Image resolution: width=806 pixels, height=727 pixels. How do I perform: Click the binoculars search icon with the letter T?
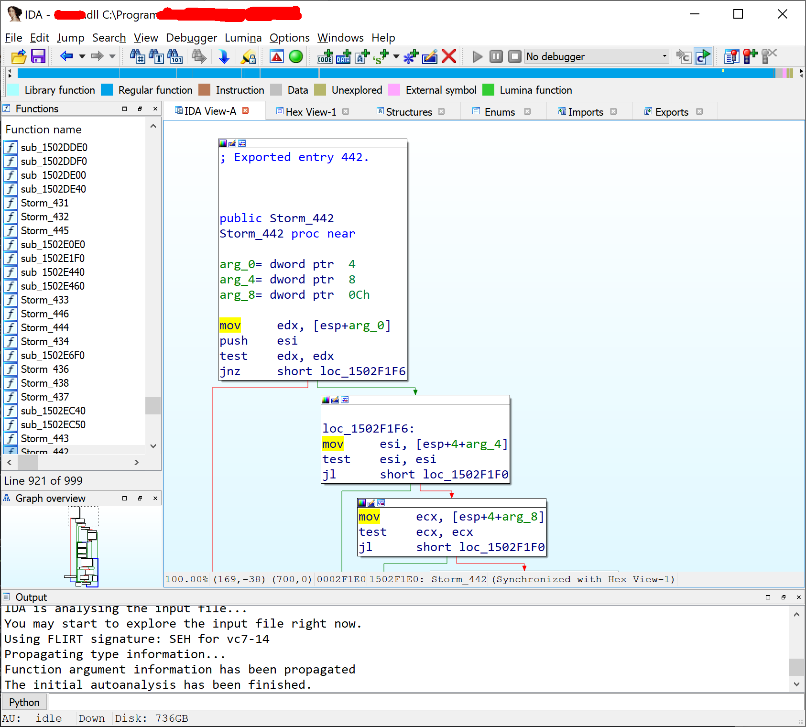pos(156,56)
